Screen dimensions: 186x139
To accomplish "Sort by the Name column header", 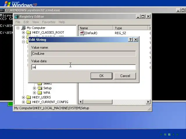I will [96, 28].
